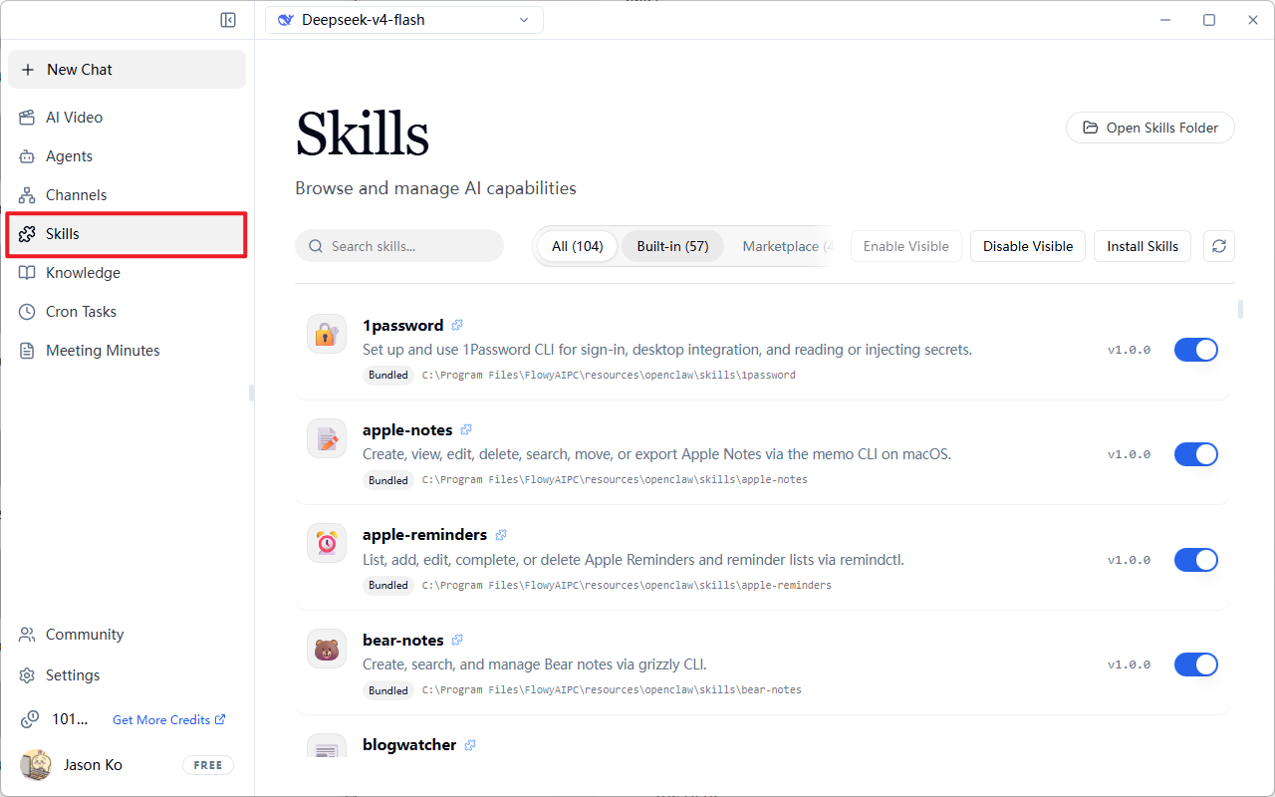The image size is (1275, 797).
Task: Follow the Get More Credits link
Action: coord(169,719)
